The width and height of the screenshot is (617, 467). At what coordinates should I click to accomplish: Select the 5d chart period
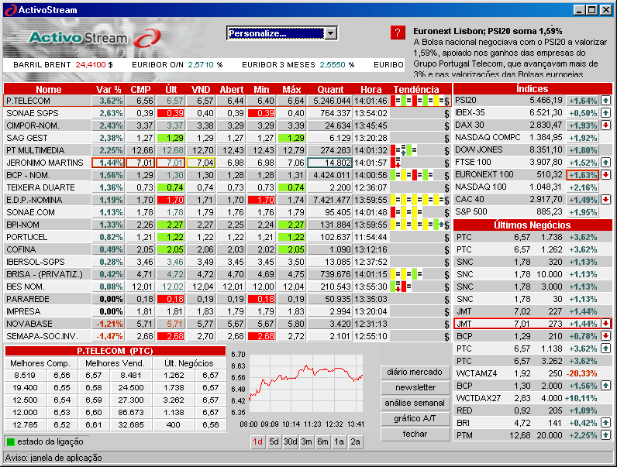click(x=274, y=442)
